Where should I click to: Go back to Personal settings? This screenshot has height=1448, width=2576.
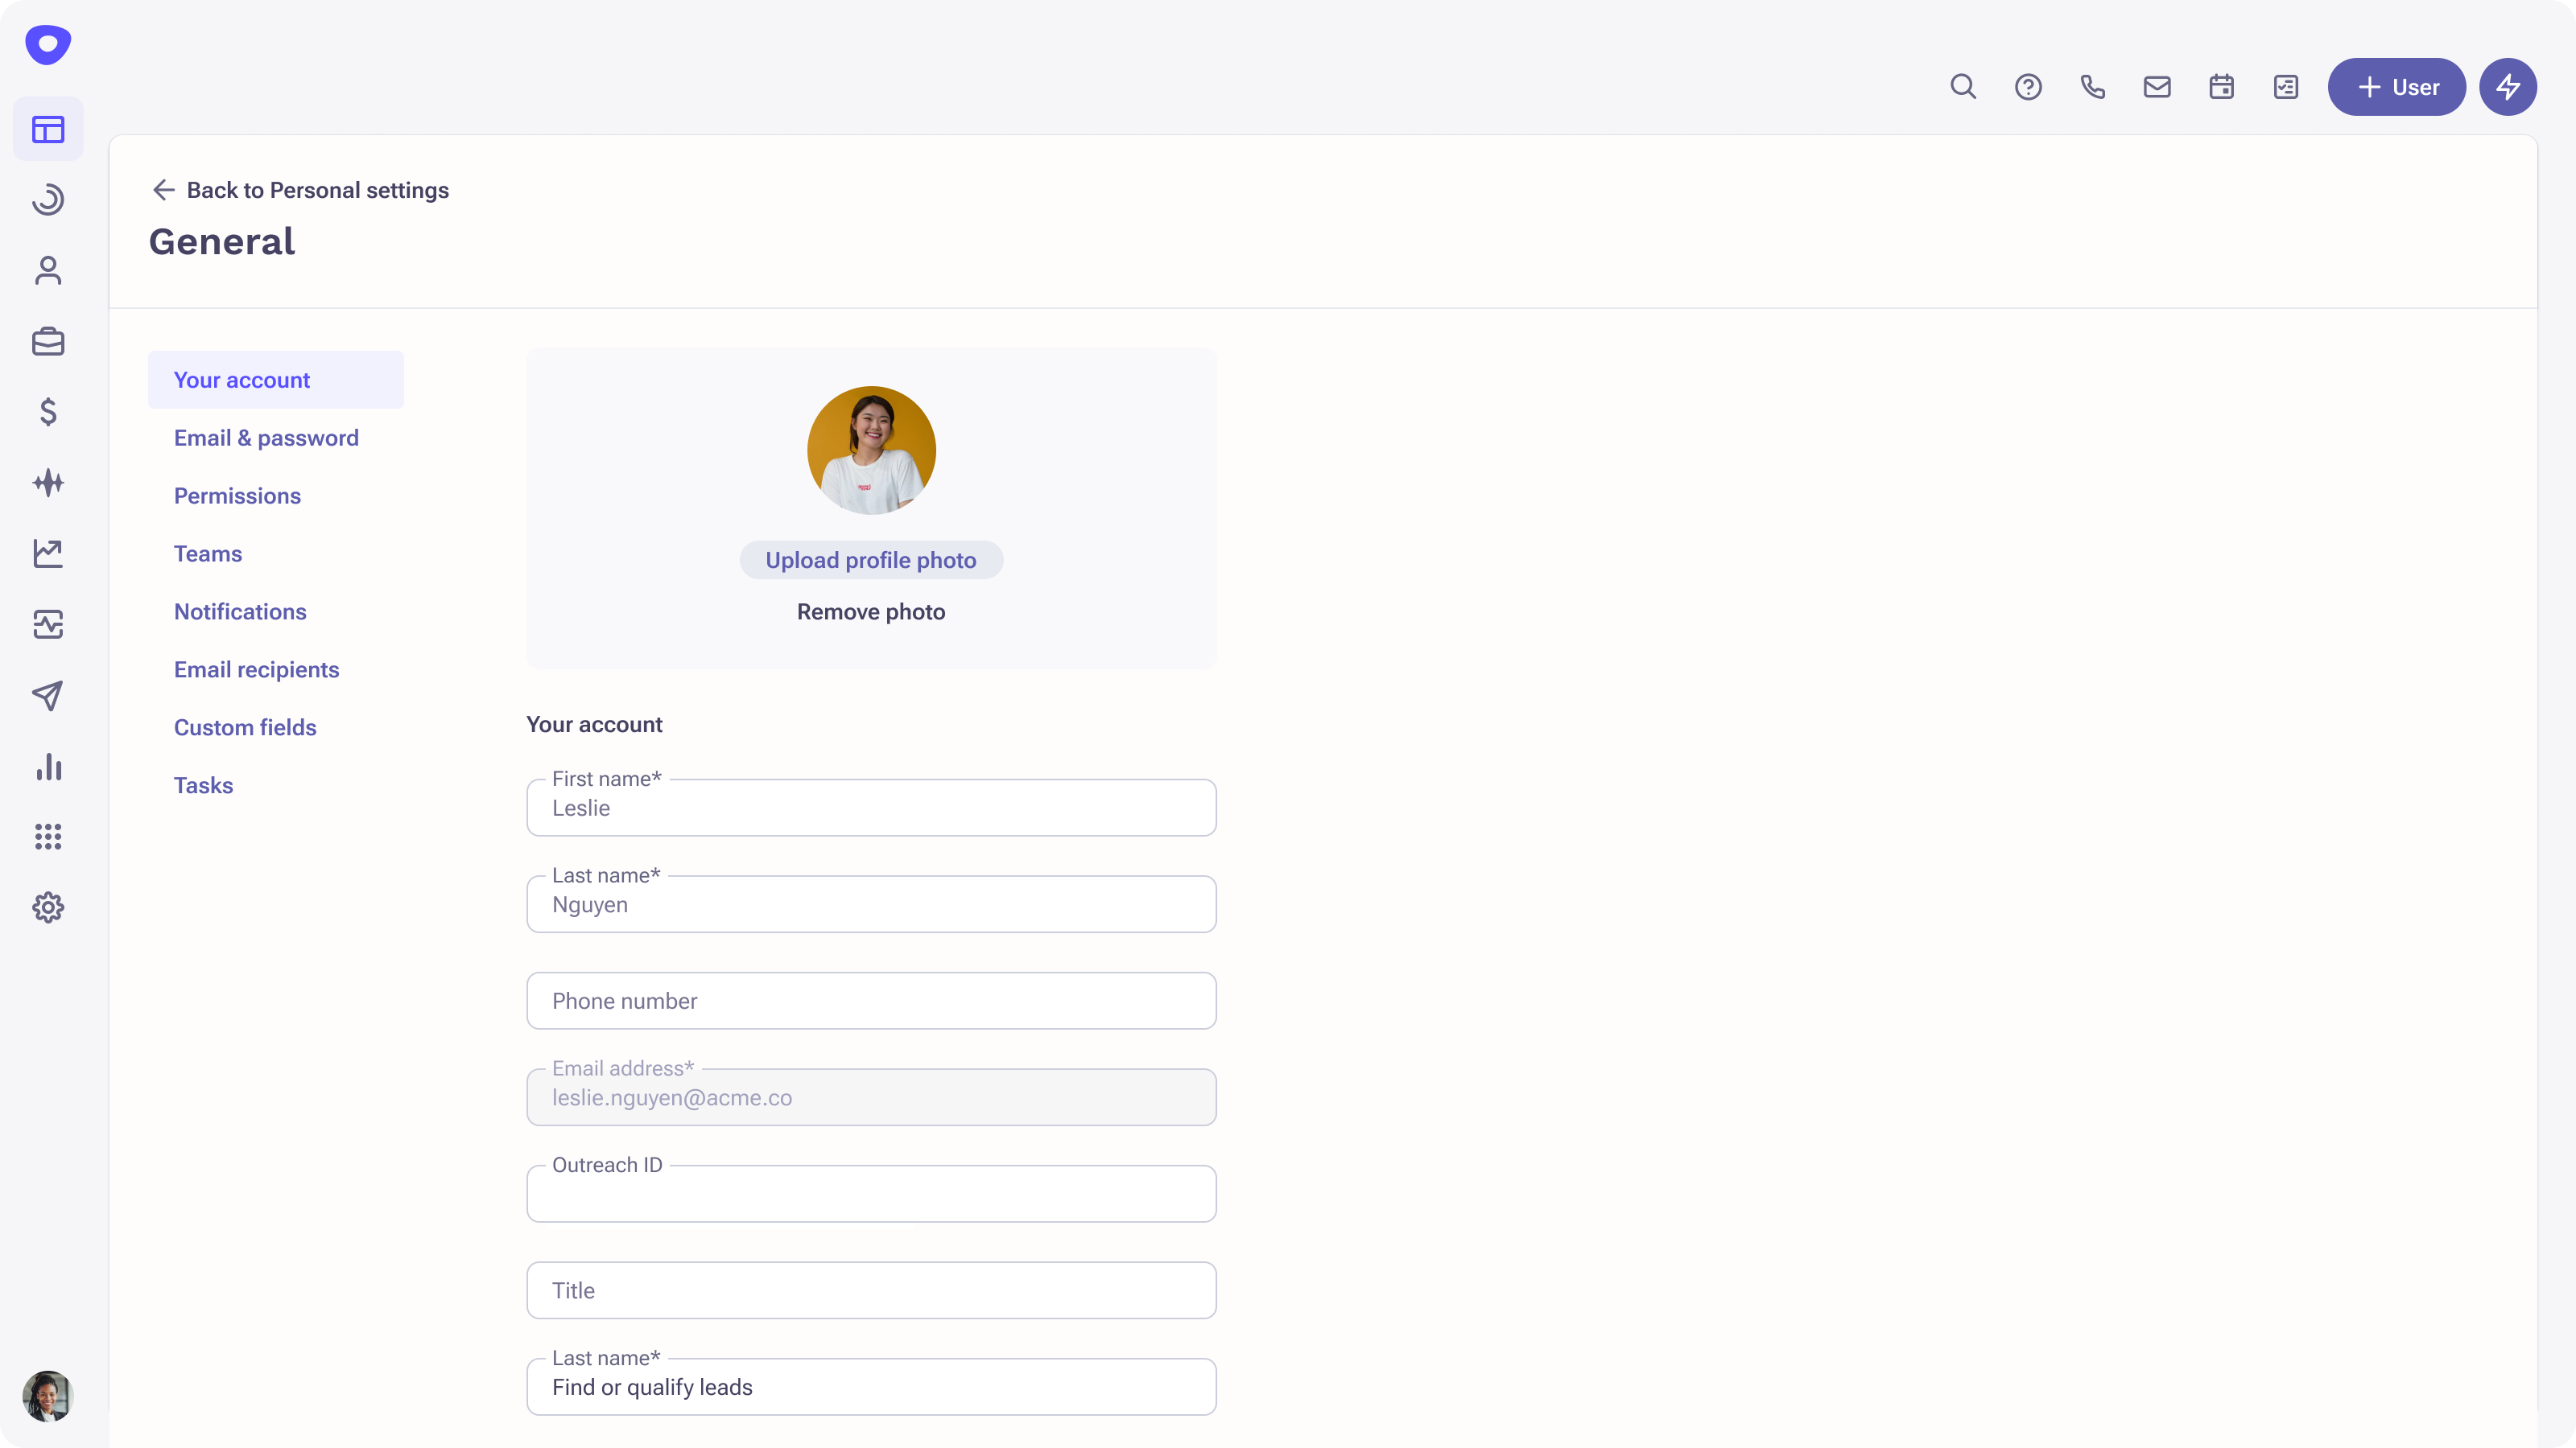tap(300, 190)
